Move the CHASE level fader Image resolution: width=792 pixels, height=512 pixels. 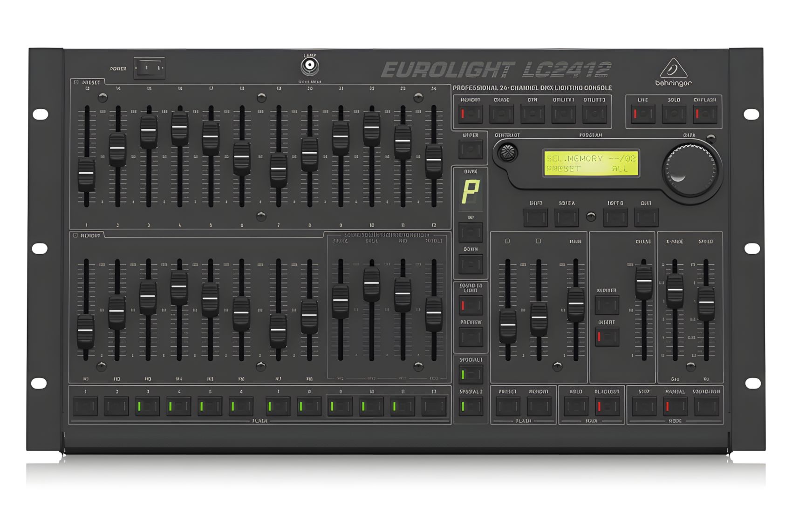pos(644,283)
